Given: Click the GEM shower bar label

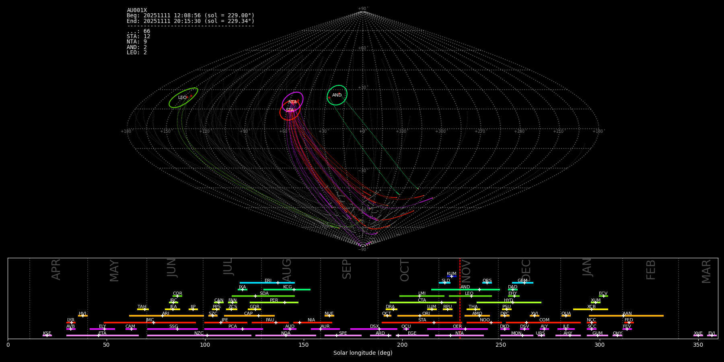Looking at the screenshot, I should pos(522,281).
